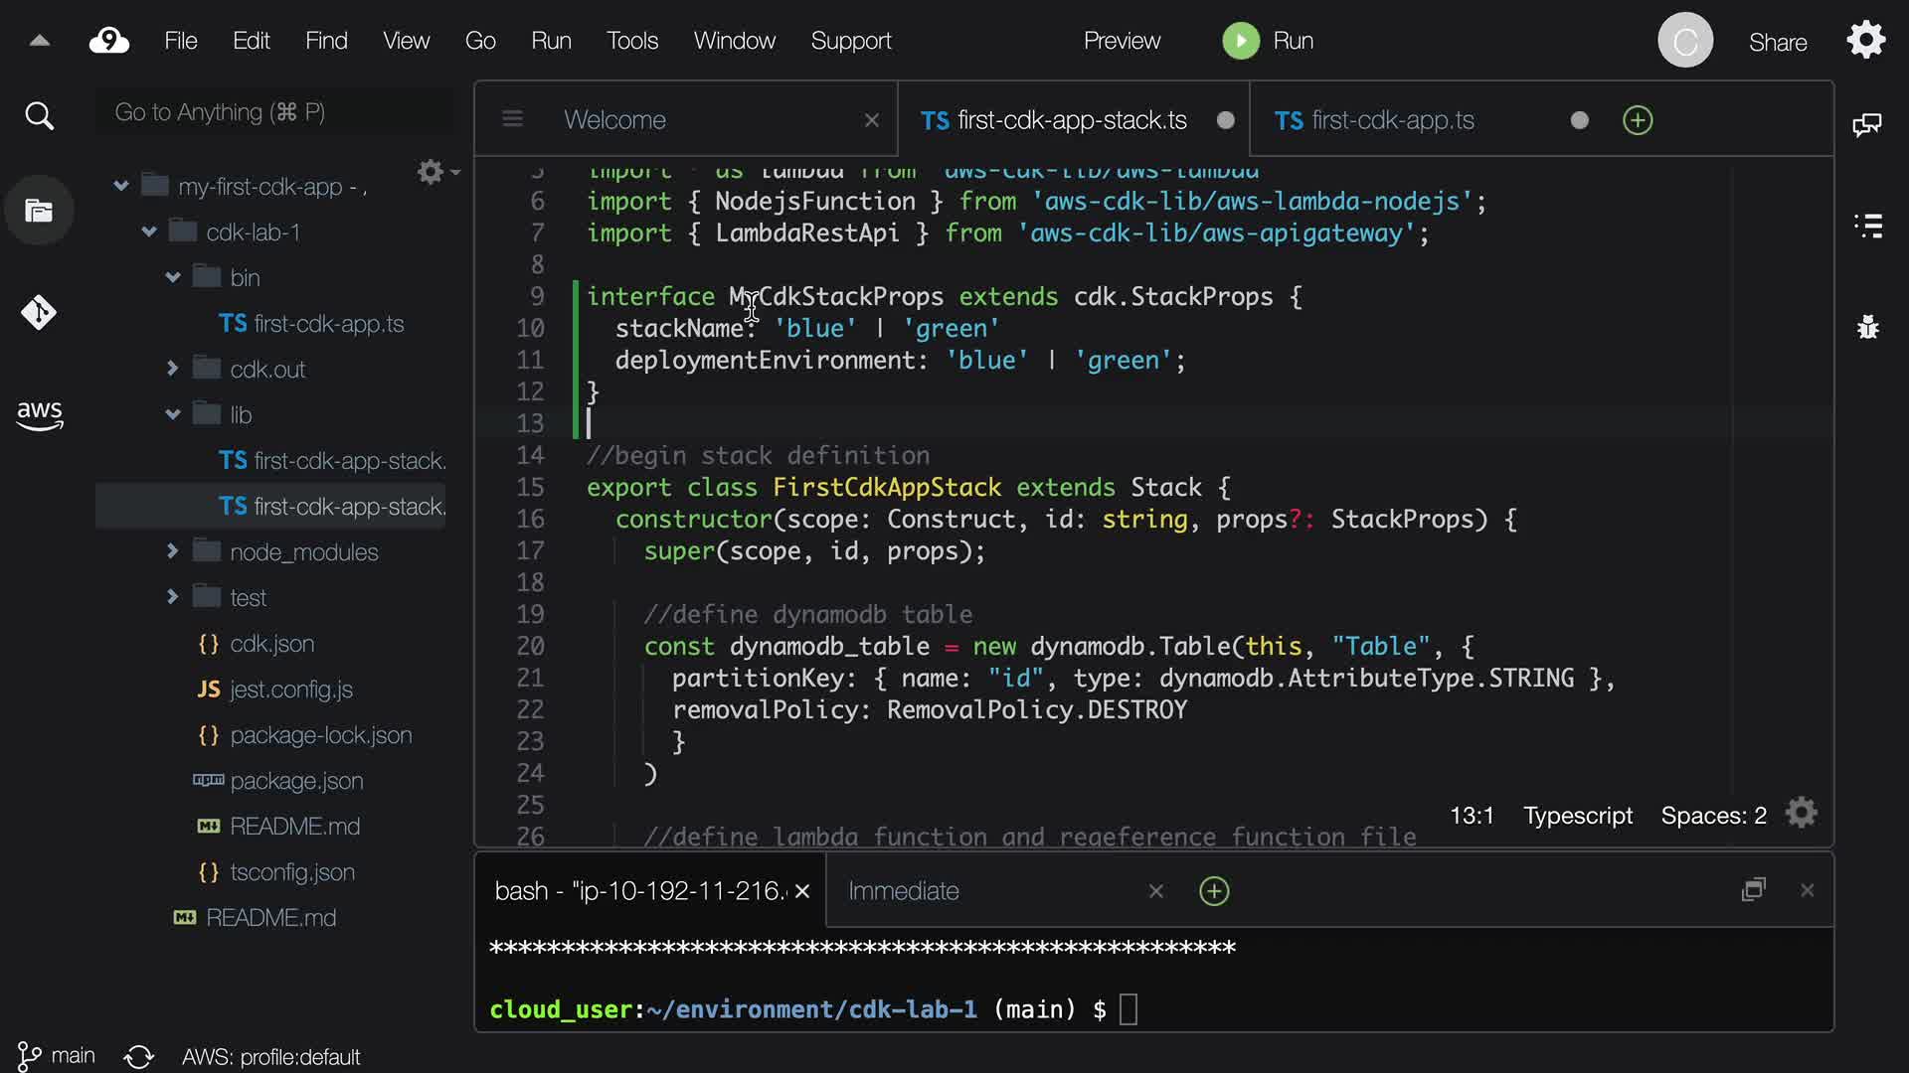Open the search panel magnifier icon
Image resolution: width=1909 pixels, height=1073 pixels.
(x=39, y=116)
